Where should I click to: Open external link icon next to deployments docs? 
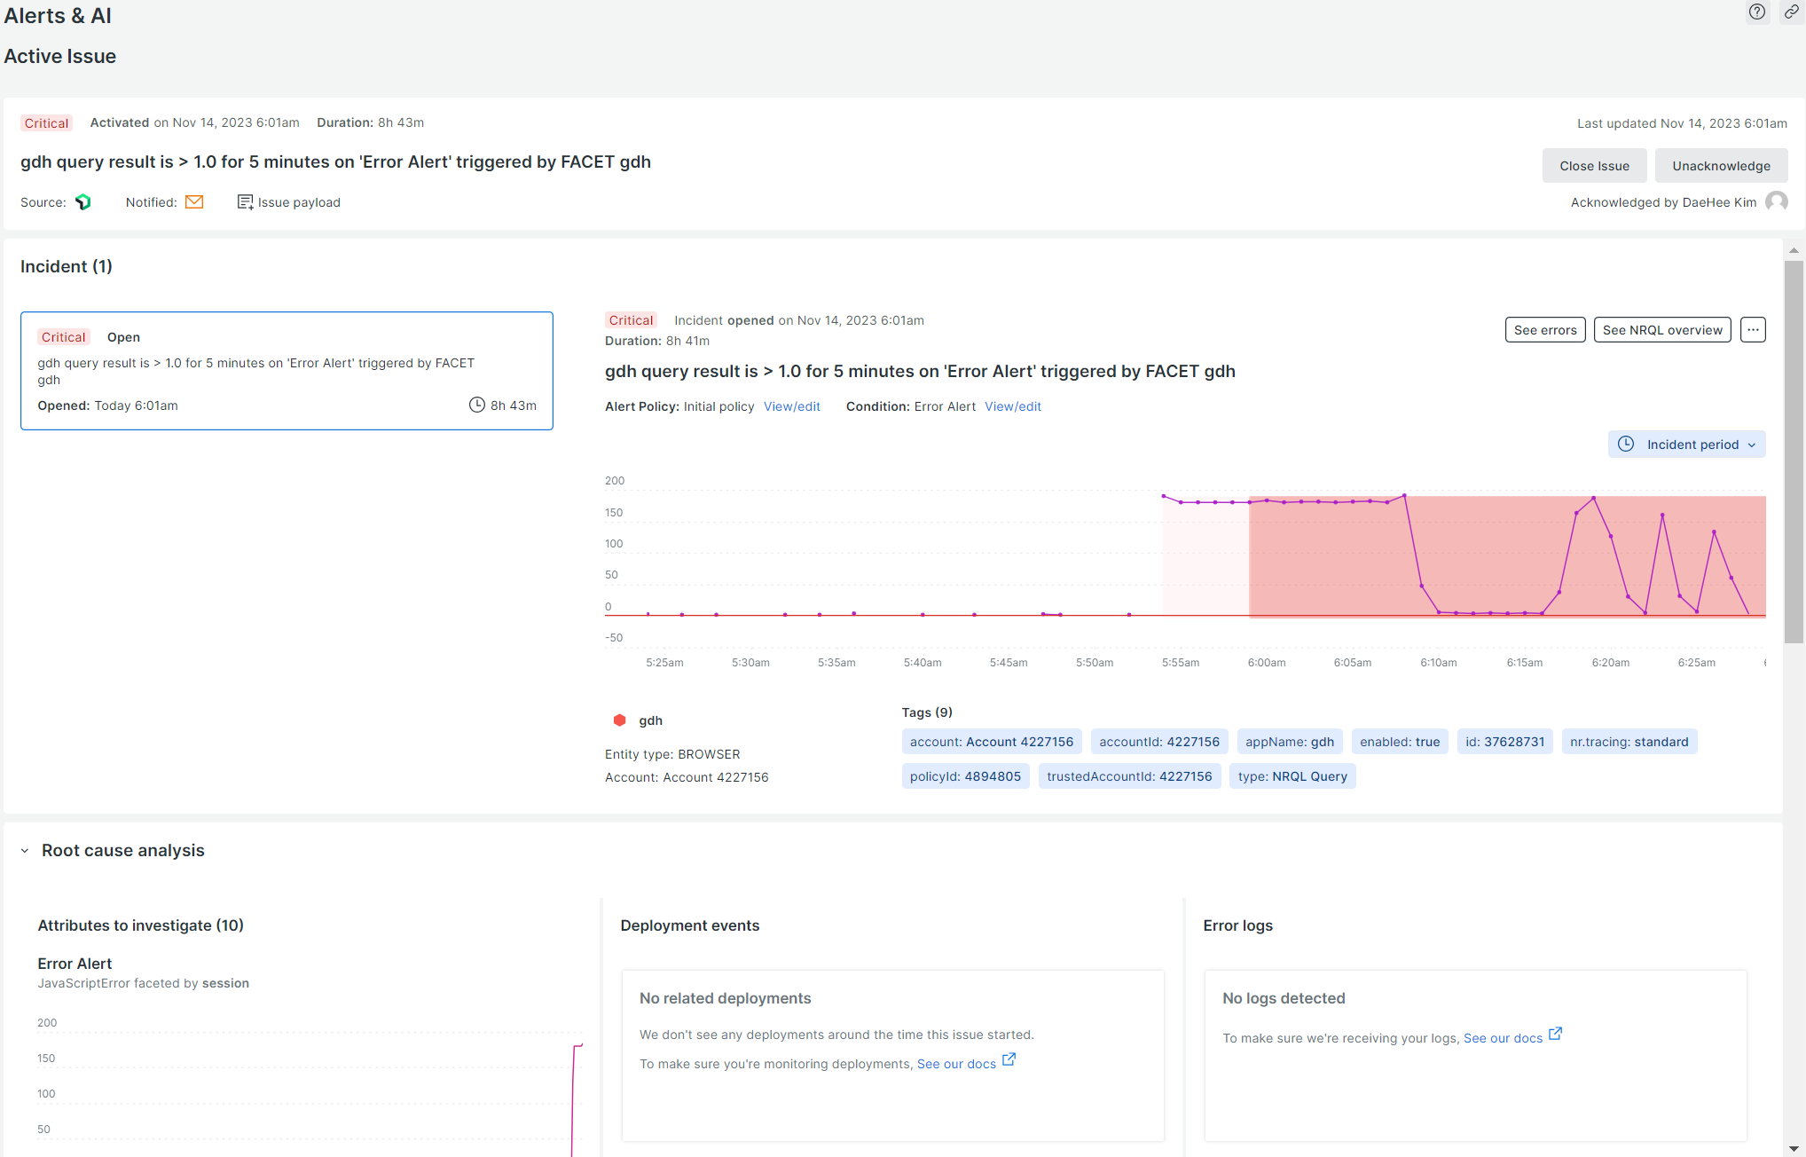(x=1009, y=1059)
